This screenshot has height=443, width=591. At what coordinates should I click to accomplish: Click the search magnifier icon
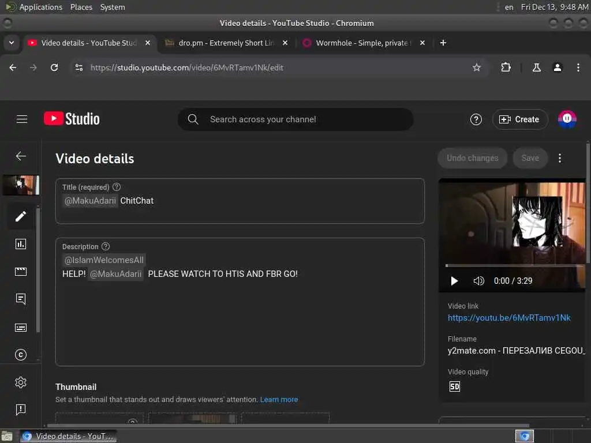click(193, 119)
